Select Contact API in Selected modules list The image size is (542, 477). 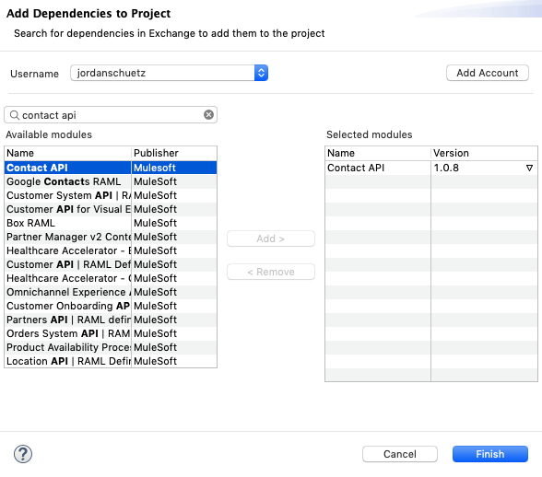coord(378,168)
